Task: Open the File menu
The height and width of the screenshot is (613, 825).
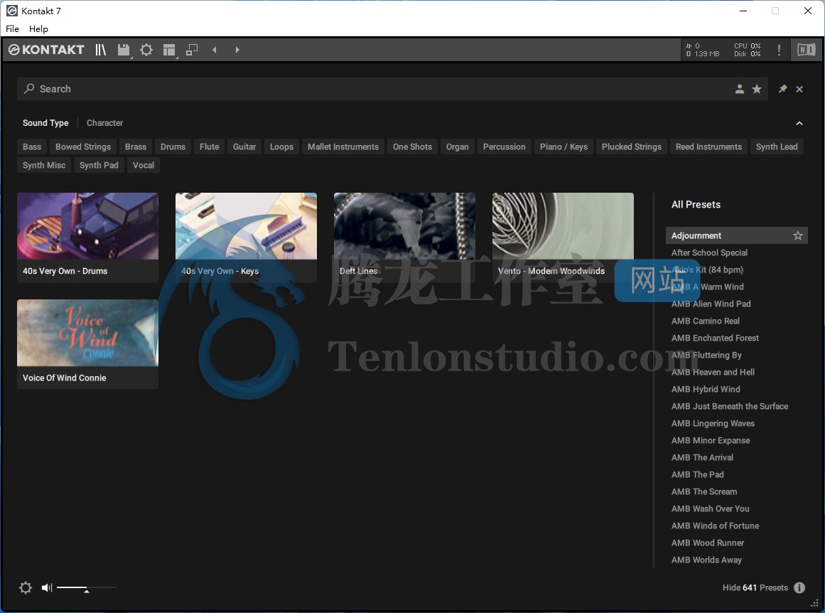Action: [12, 29]
